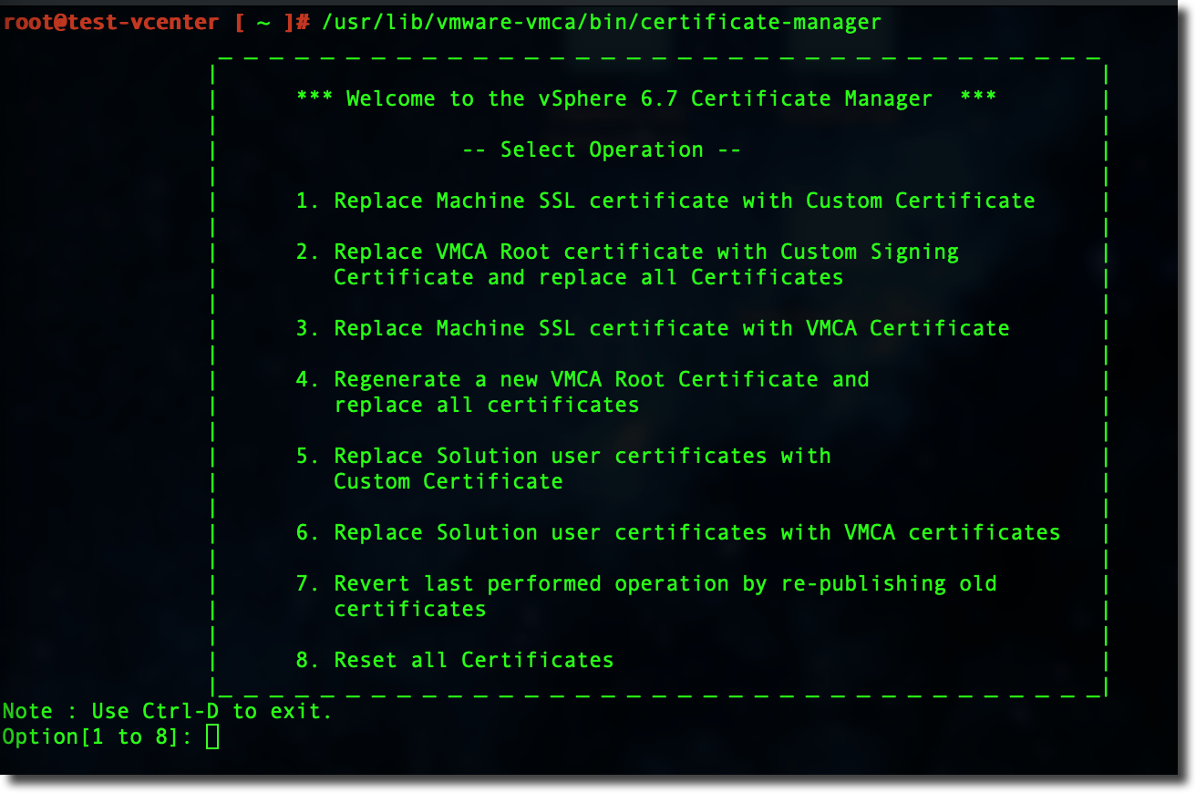This screenshot has height=793, width=1196.
Task: Click option 2 'Replace VMCA Root certificate with Custom Signing'
Action: pos(627,252)
